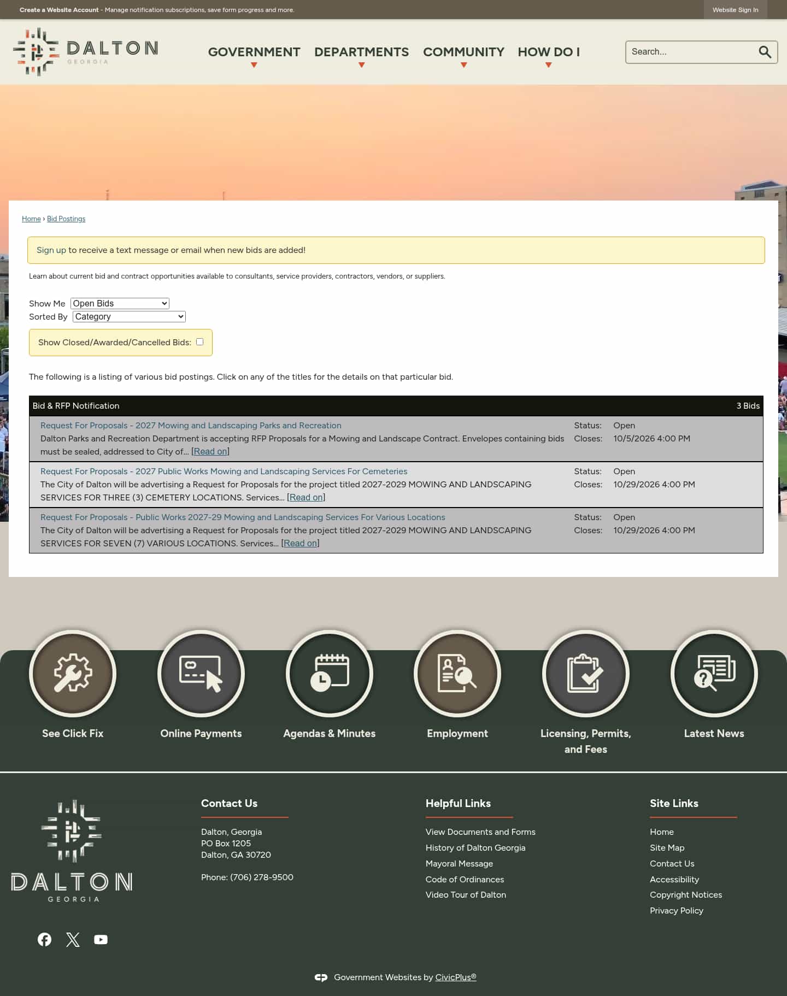
Task: Visit the YouTube icon
Action: (x=101, y=939)
